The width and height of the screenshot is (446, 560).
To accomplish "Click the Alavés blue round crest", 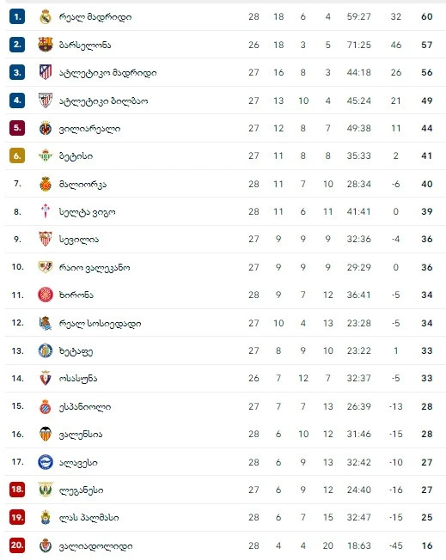I will point(46,462).
